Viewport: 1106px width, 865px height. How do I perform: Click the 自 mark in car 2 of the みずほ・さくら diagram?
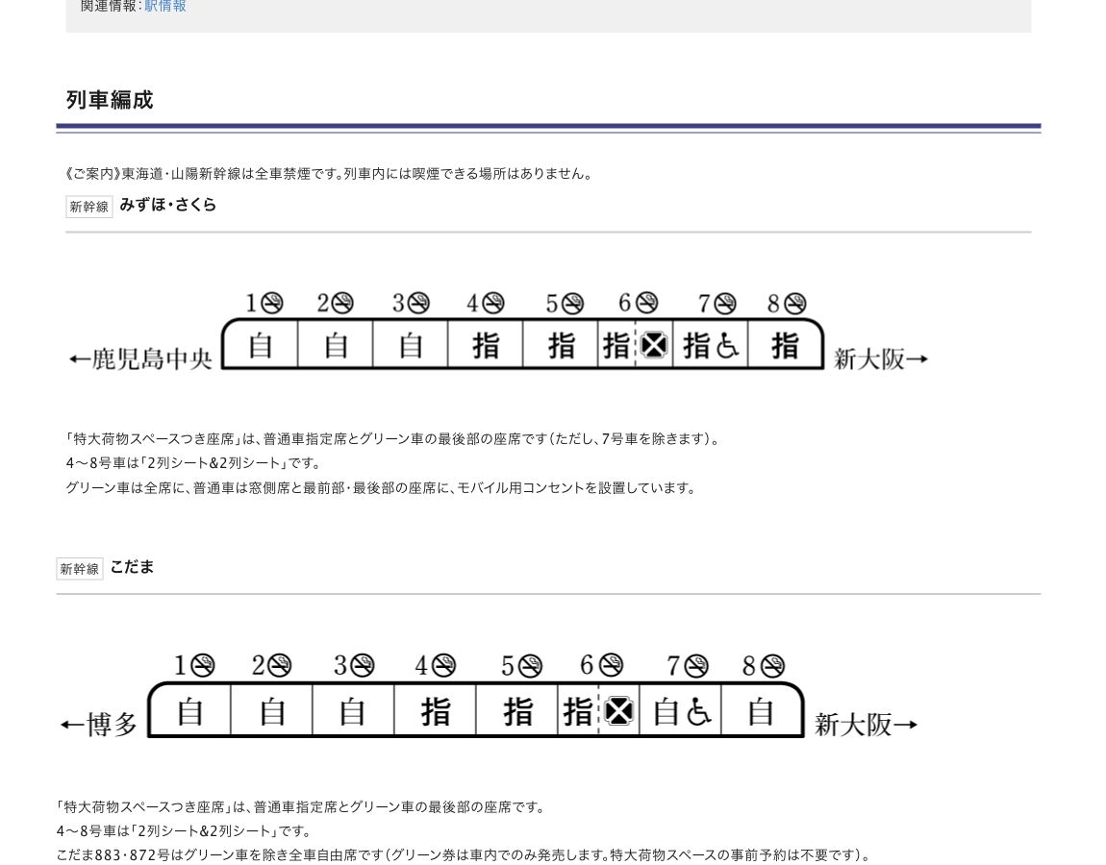(336, 345)
